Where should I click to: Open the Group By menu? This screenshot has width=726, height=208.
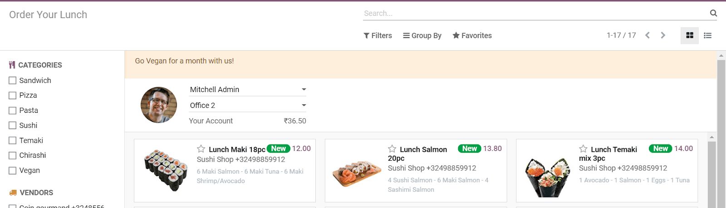click(x=422, y=35)
